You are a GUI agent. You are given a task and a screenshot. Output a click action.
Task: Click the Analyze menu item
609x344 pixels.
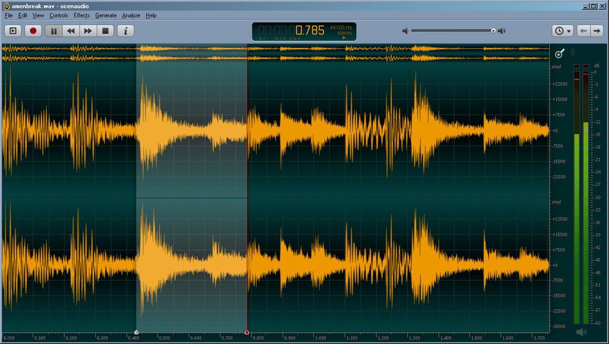130,15
